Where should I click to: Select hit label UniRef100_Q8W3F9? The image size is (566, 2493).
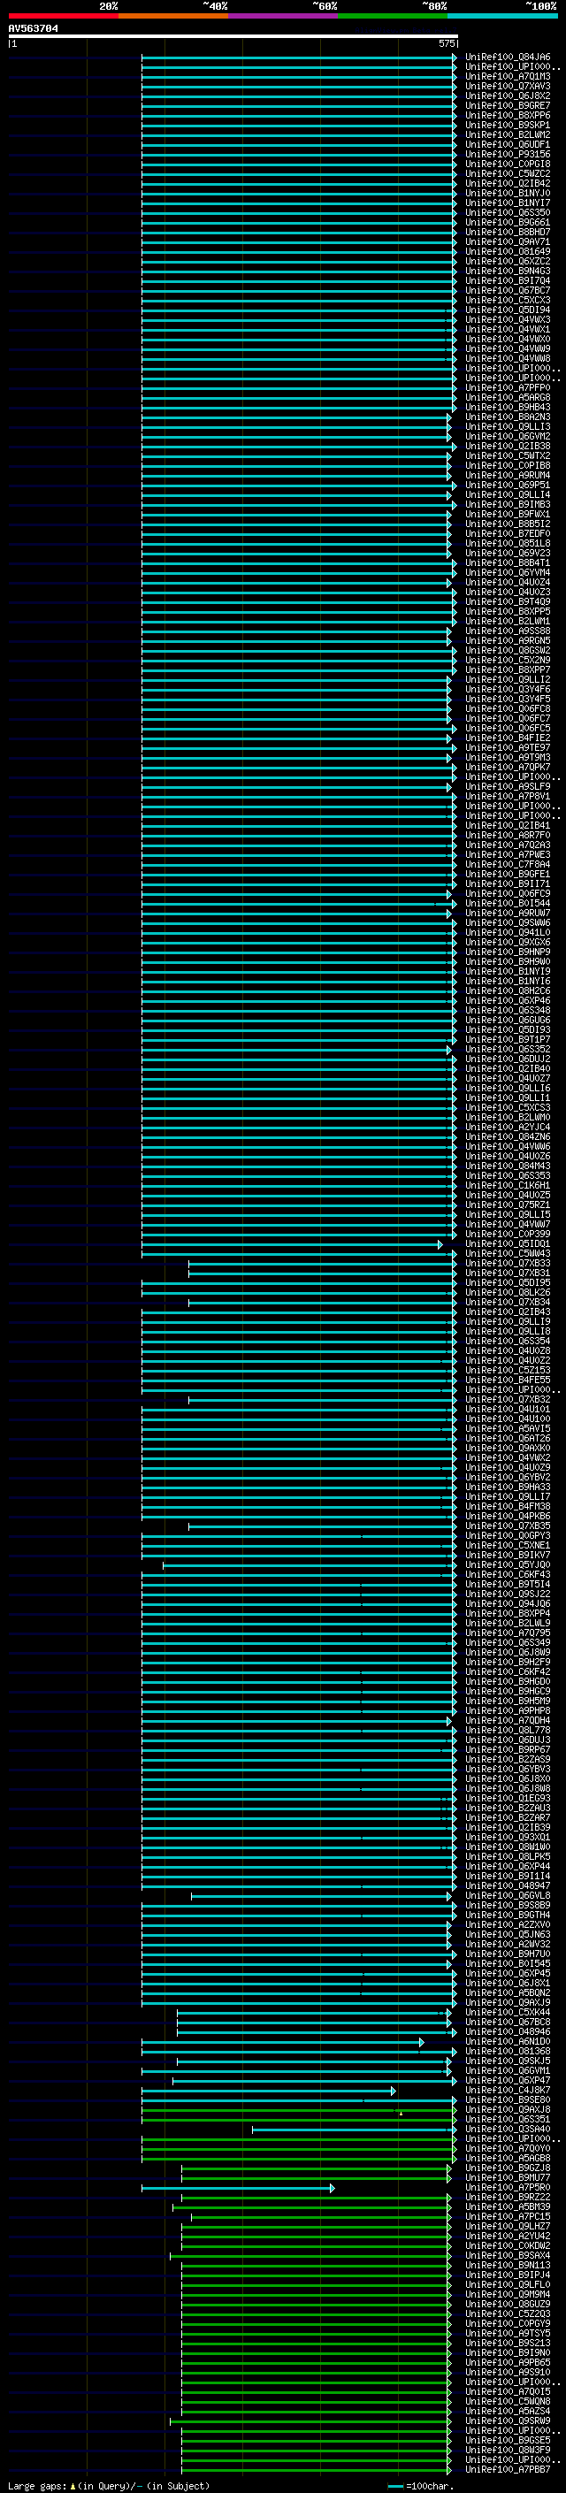[x=508, y=2451]
